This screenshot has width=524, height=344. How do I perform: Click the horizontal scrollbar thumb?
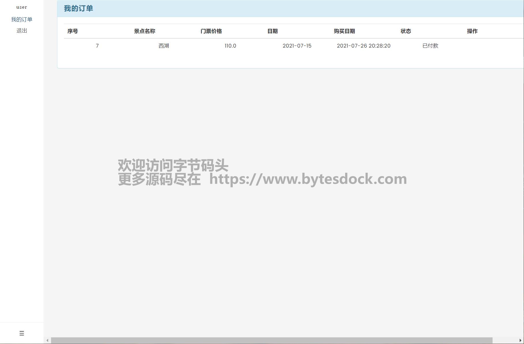[272, 341]
